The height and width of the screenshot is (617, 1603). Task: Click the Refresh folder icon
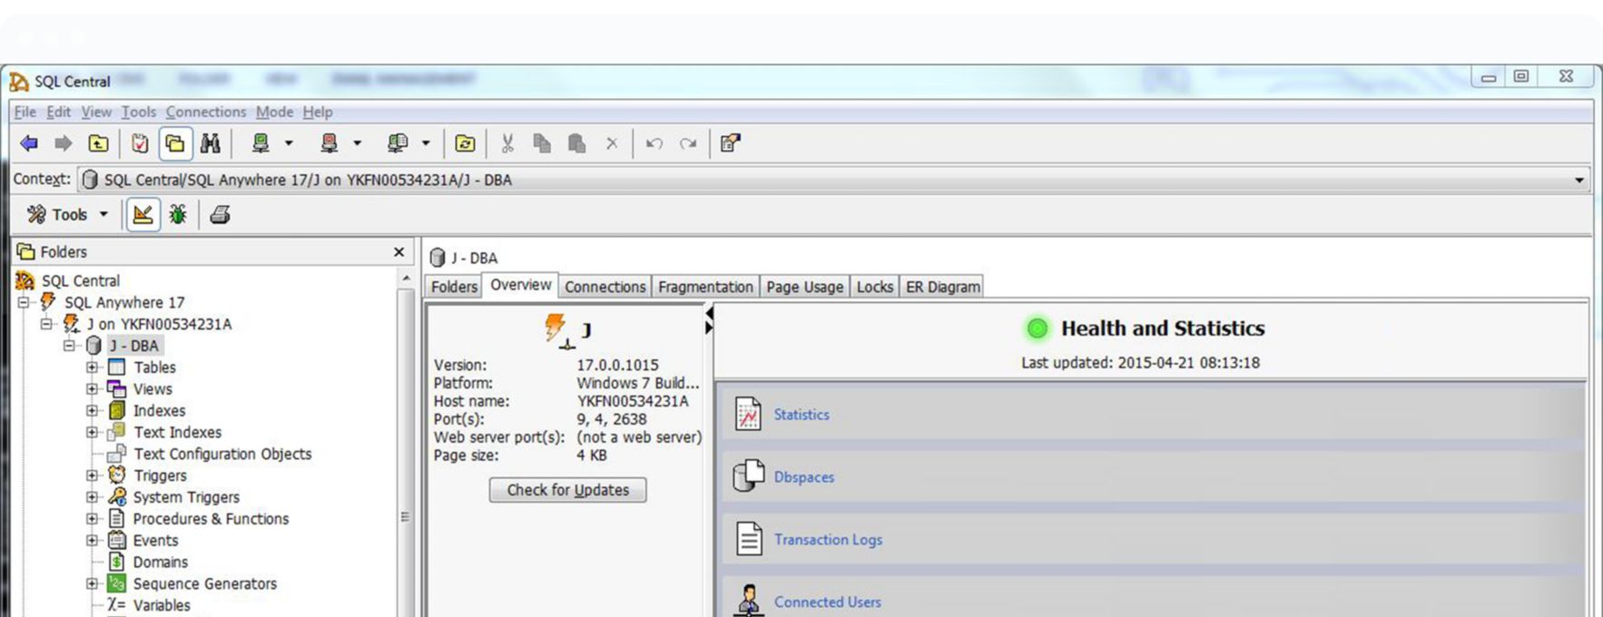(x=465, y=143)
